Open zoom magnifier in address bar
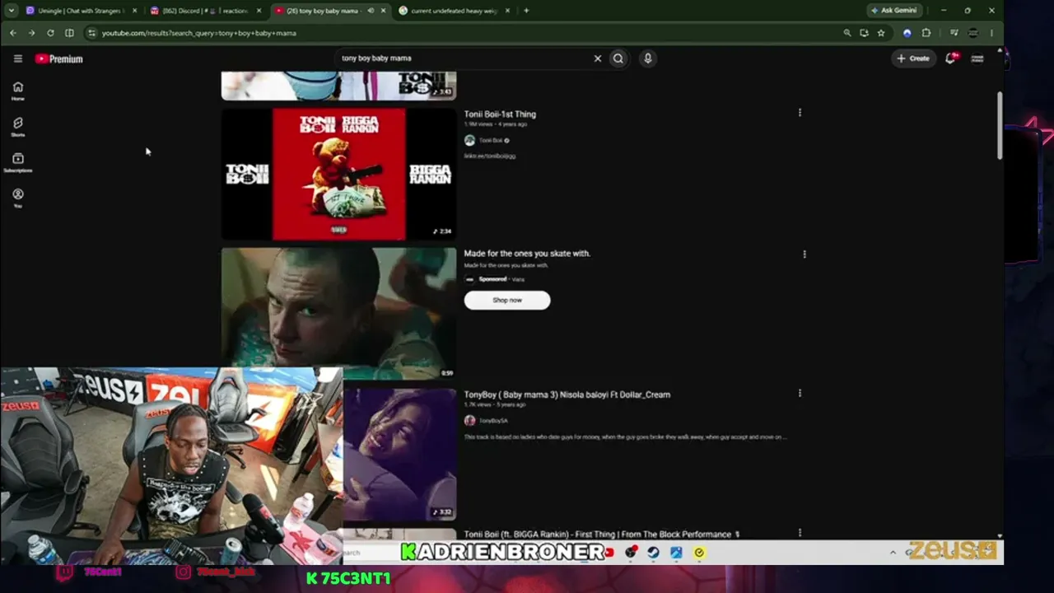This screenshot has height=593, width=1054. click(846, 33)
